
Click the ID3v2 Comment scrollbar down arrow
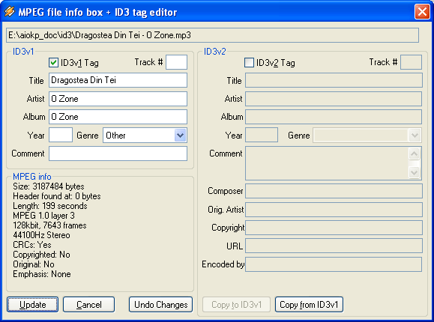[415, 173]
